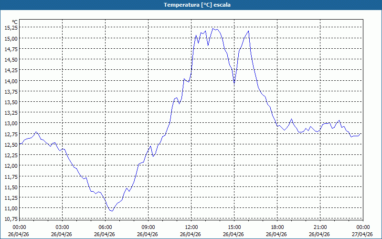This screenshot has width=382, height=239.
Task: Select the 15,00 temperature axis label
Action: (11, 39)
